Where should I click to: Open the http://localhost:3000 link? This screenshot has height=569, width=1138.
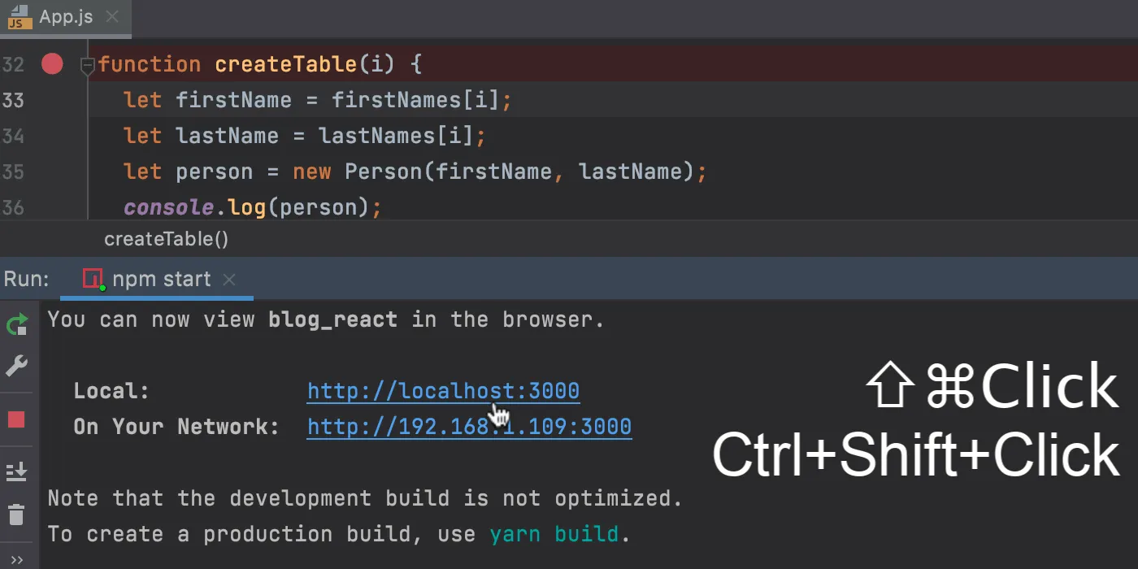443,391
